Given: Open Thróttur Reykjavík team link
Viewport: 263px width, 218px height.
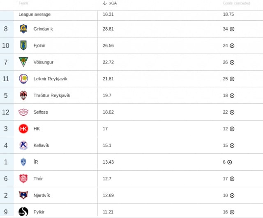Looking at the screenshot, I should point(52,95).
